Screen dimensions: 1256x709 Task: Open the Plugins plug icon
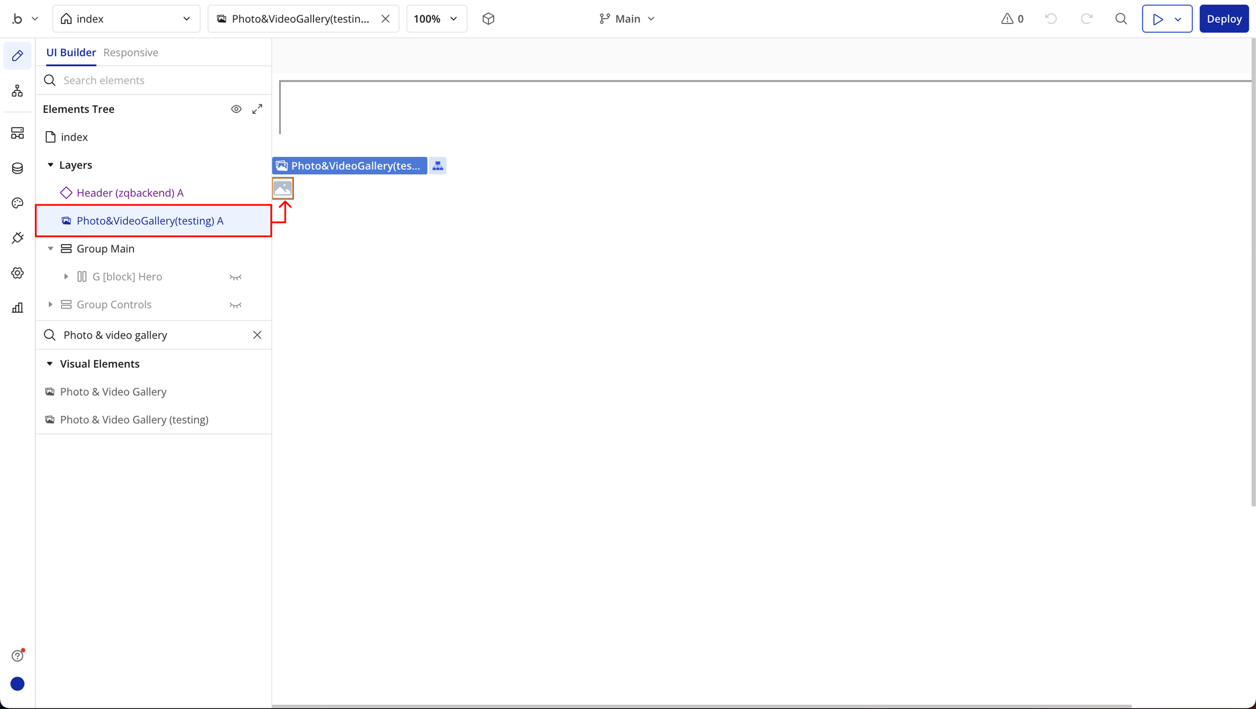[x=17, y=238]
